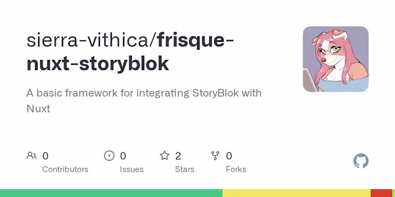
Task: Click the Forks branch icon
Action: point(215,156)
